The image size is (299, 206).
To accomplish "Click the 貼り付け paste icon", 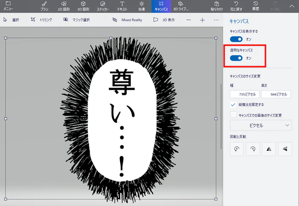I will click(x=217, y=6).
